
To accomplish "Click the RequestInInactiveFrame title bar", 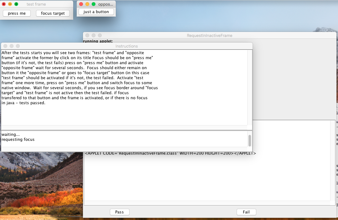I will 209,35.
